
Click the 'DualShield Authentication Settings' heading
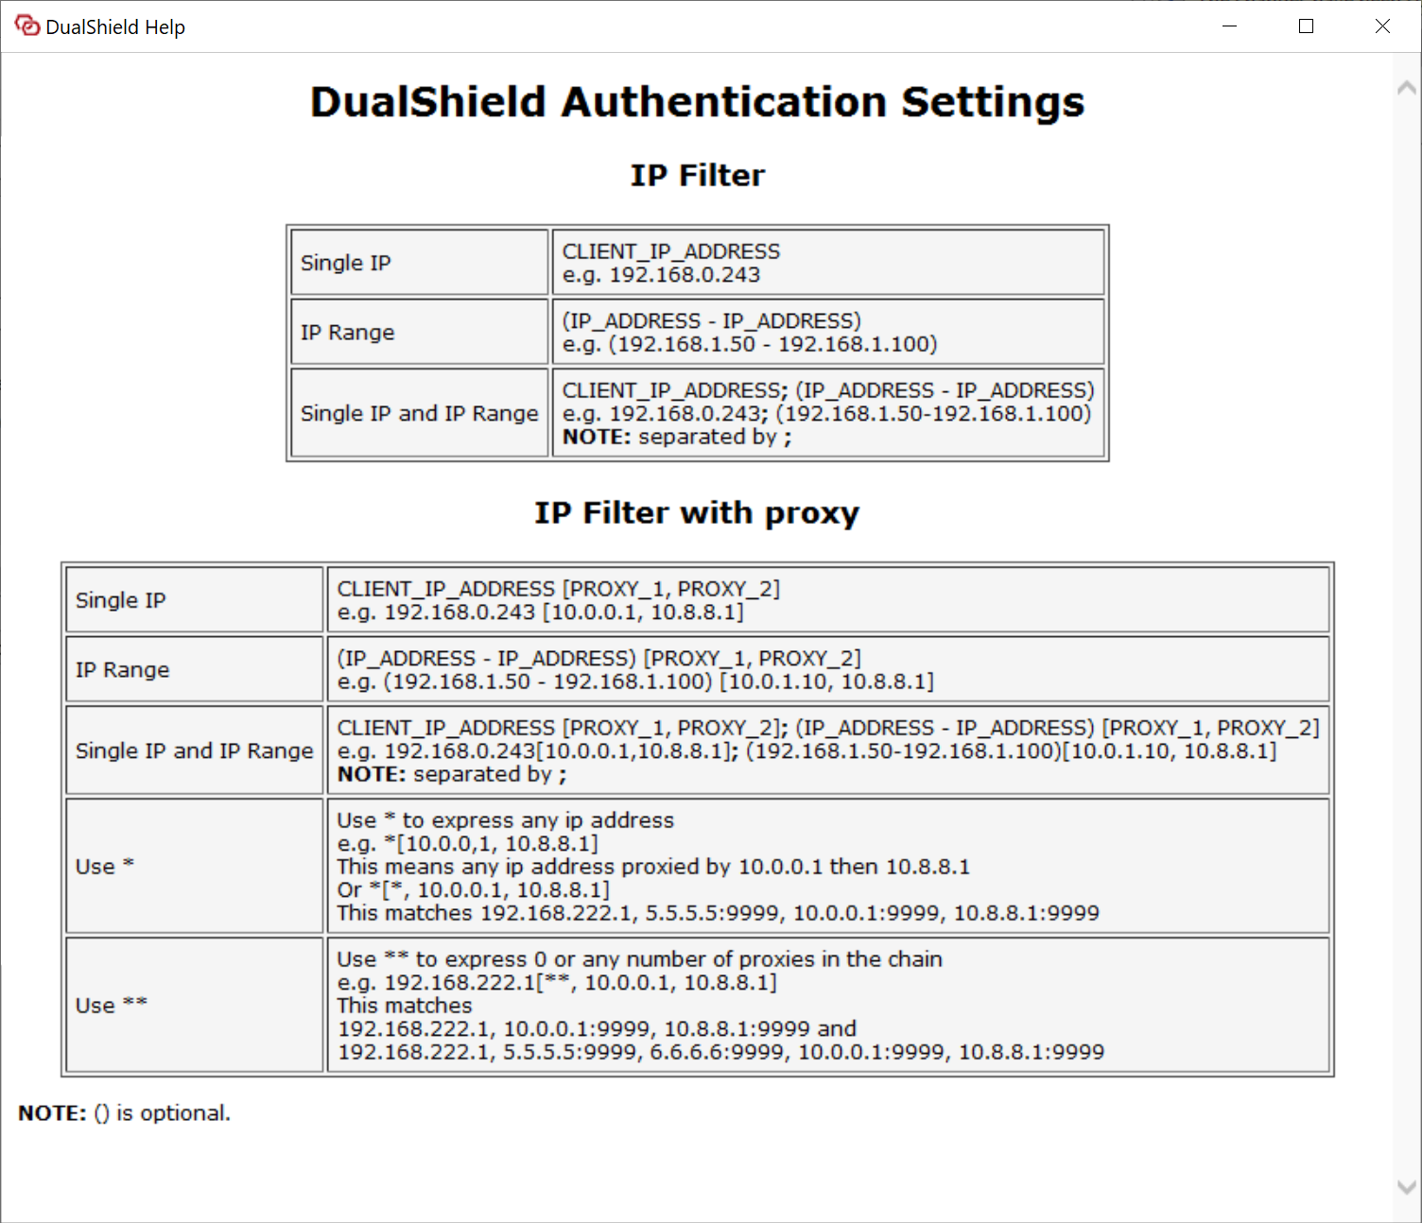(x=698, y=102)
